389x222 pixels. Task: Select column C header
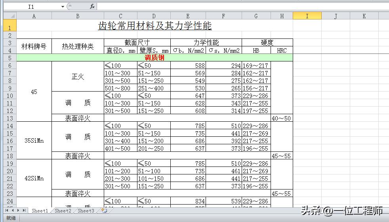click(x=120, y=16)
